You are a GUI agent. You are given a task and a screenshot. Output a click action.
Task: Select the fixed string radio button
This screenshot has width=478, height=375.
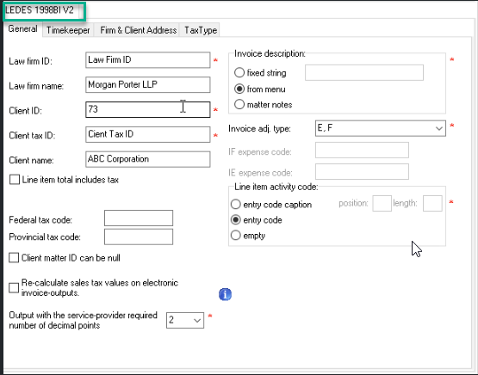(239, 72)
